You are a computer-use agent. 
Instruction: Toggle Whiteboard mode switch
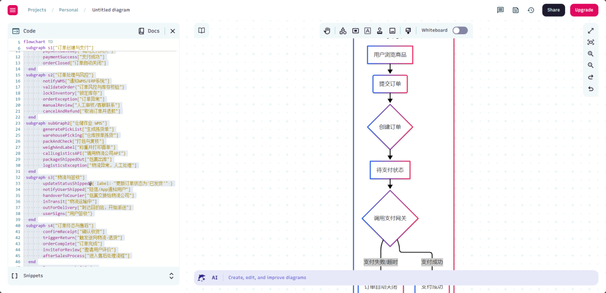[460, 30]
